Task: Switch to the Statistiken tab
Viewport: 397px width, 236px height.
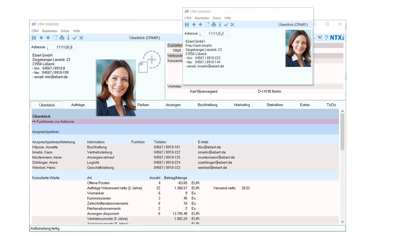Action: [275, 105]
